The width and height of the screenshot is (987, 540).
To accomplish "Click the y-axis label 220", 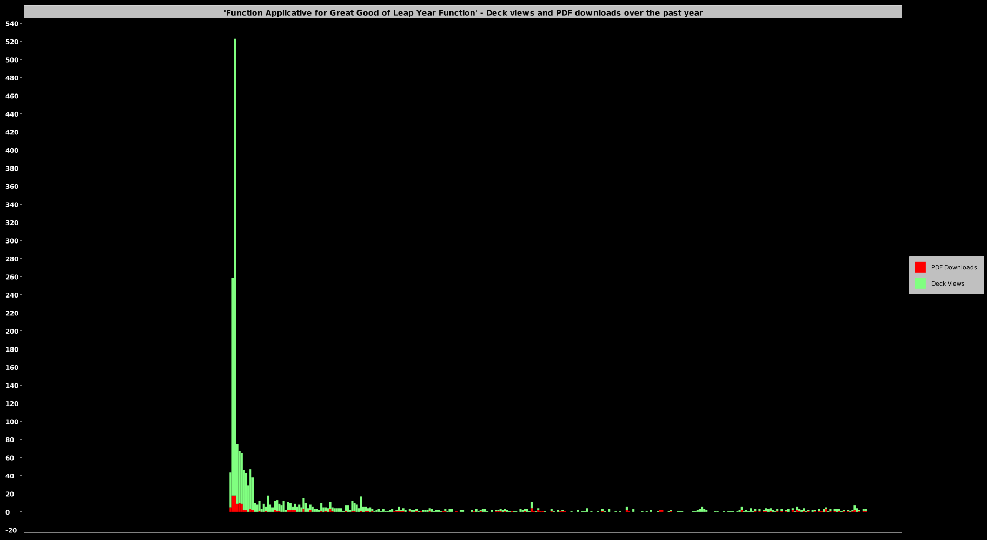I will click(11, 313).
